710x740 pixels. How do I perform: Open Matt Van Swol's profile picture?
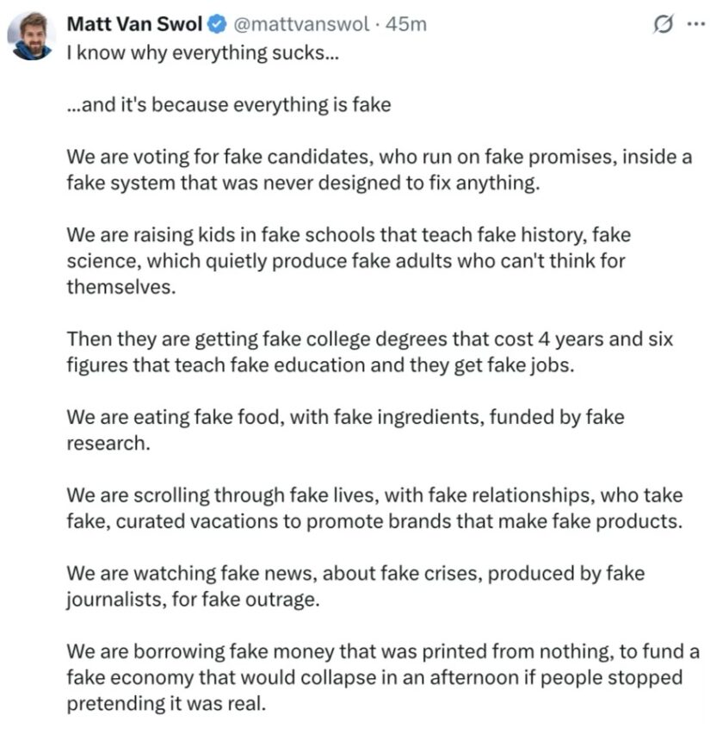(32, 36)
